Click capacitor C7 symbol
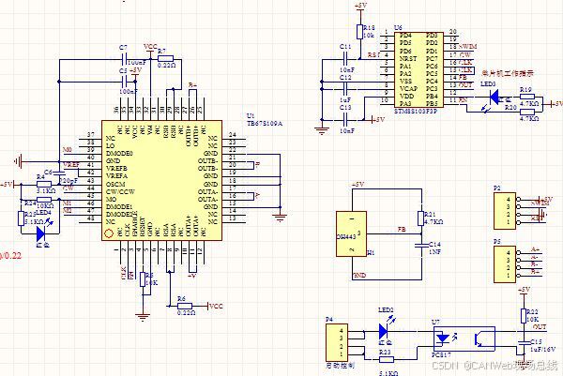 125,60
